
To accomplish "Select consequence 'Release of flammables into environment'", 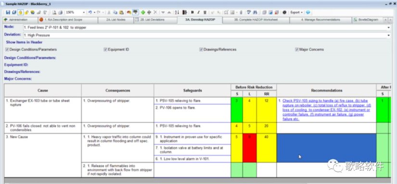I will [118, 170].
